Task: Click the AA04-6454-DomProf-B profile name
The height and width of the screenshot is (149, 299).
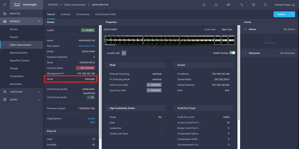Action: (89, 91)
